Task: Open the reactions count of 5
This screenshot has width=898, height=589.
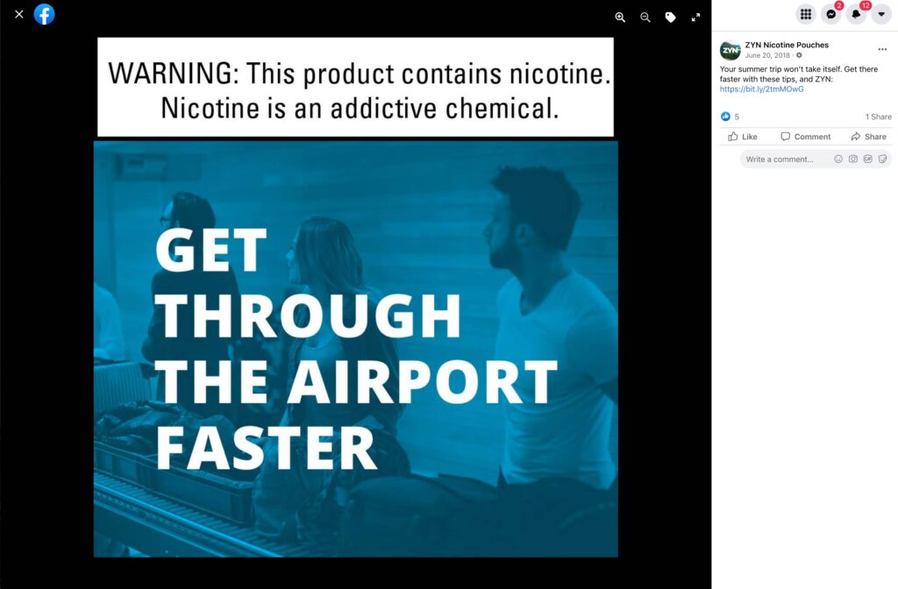Action: (x=737, y=117)
